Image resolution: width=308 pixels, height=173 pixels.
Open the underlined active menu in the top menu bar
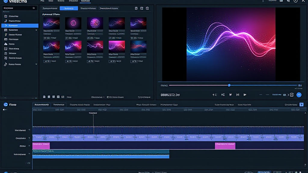(x=85, y=2)
